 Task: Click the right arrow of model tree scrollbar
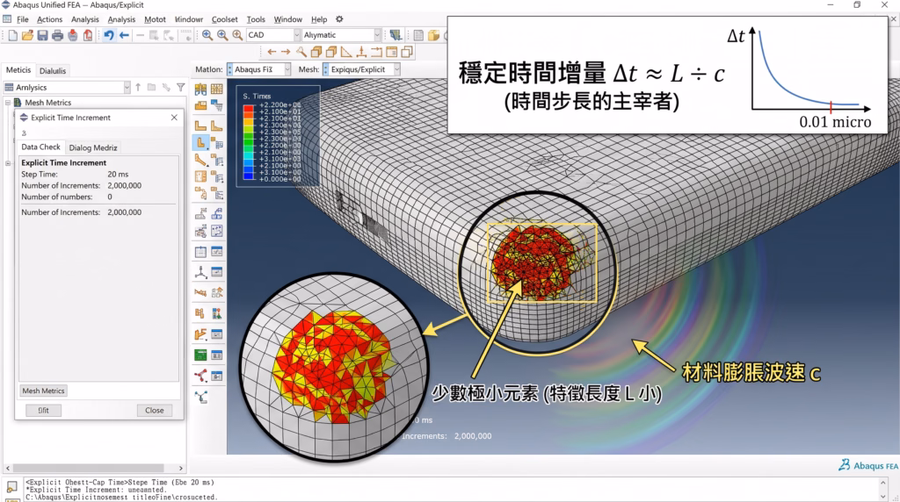(x=181, y=468)
